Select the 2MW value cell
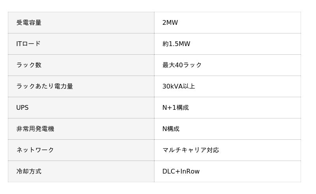316x194 pixels. pos(170,23)
